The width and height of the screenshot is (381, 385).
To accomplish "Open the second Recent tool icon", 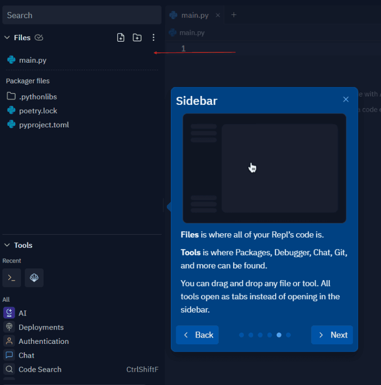I will (34, 278).
